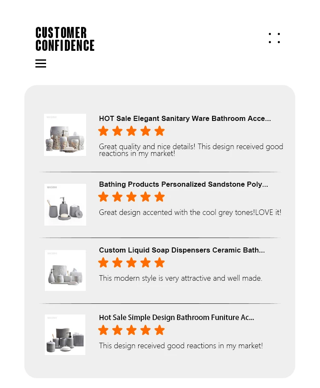
Task: Open Bathing Products Personalized Sandstone product link
Action: click(183, 184)
